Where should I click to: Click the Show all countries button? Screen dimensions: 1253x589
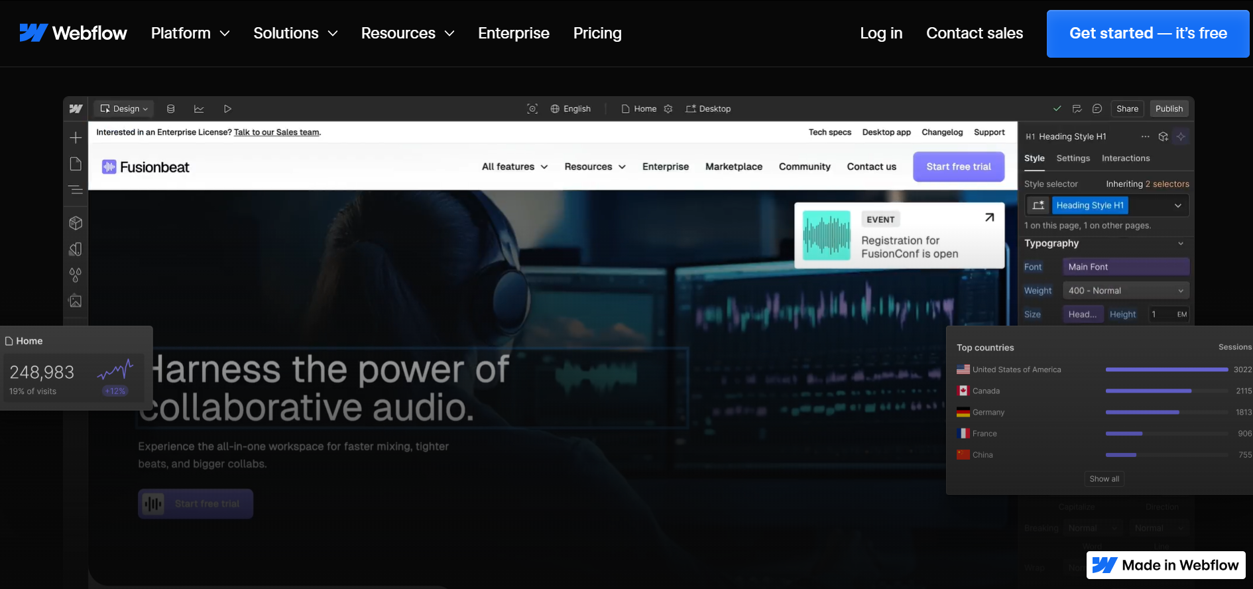pyautogui.click(x=1104, y=479)
